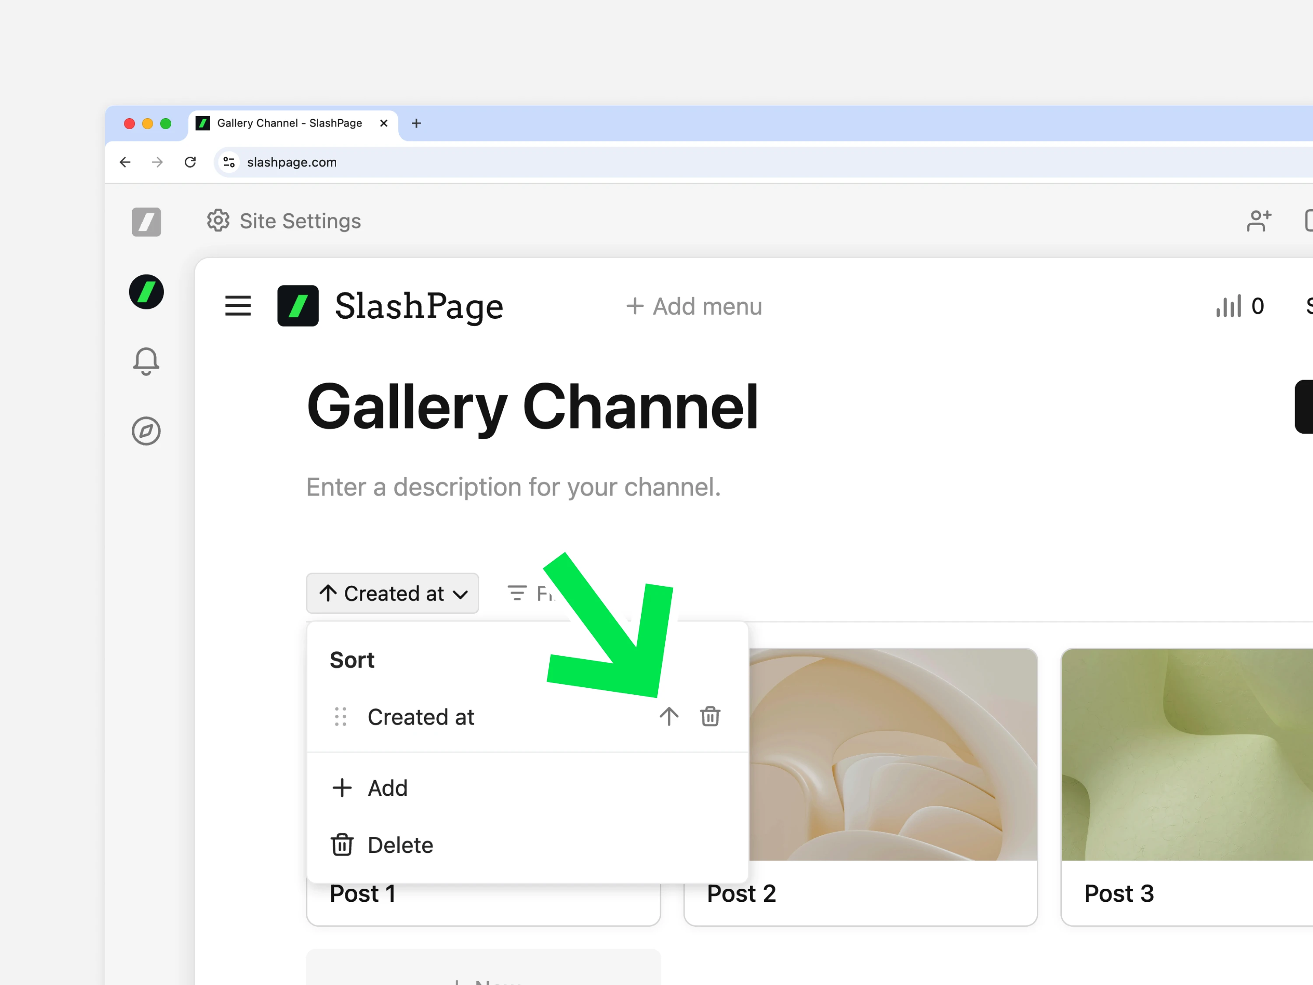This screenshot has height=985, width=1313.
Task: Open Post 2 thumbnail image
Action: tap(893, 755)
